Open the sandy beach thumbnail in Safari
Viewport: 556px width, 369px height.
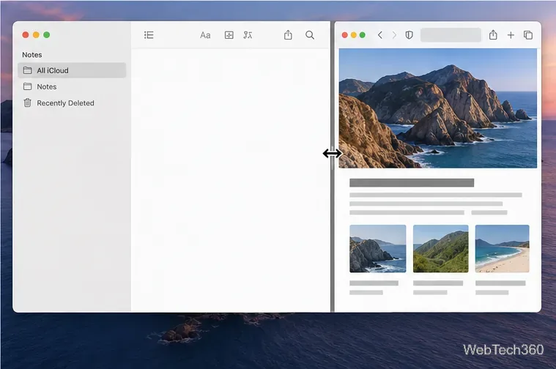pos(502,248)
